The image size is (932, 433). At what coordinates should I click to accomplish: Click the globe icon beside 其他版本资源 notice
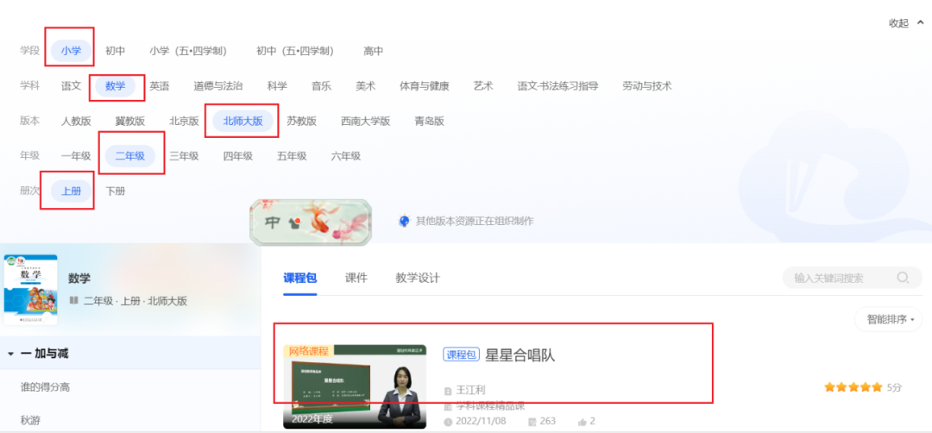tap(403, 221)
